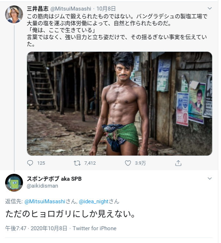Open the reply tweet's chevron menu
This screenshot has width=221, height=243.
point(210,179)
